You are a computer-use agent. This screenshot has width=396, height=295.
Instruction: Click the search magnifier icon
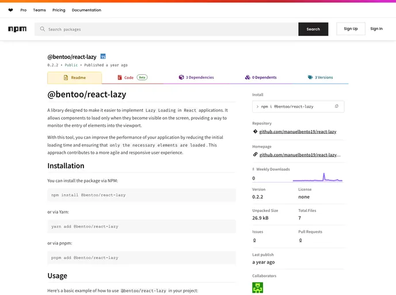click(43, 29)
